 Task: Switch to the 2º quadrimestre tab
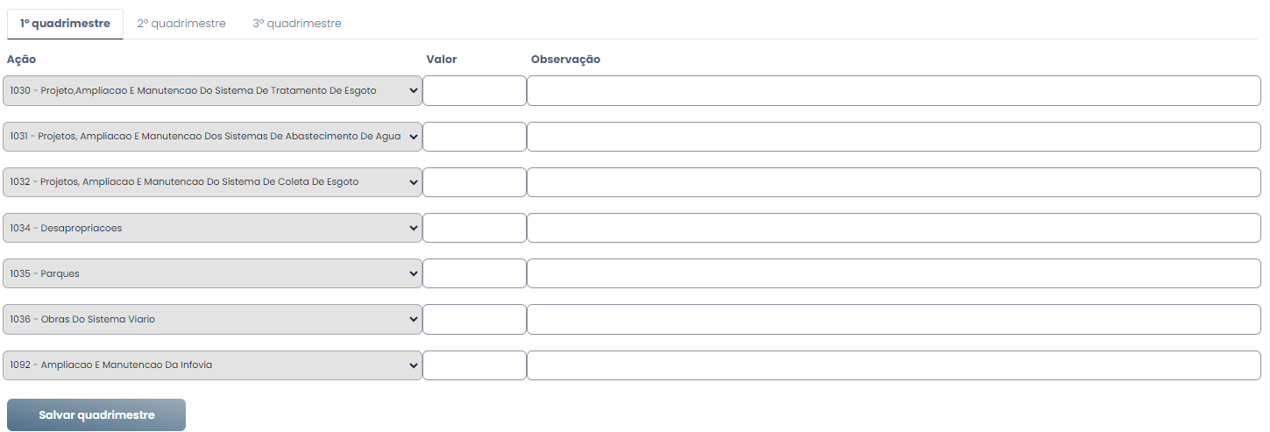(x=181, y=24)
